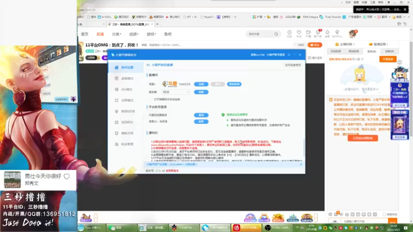The width and height of the screenshot is (413, 232).
Task: Open the Douyu messages bell icon
Action: coord(327,34)
